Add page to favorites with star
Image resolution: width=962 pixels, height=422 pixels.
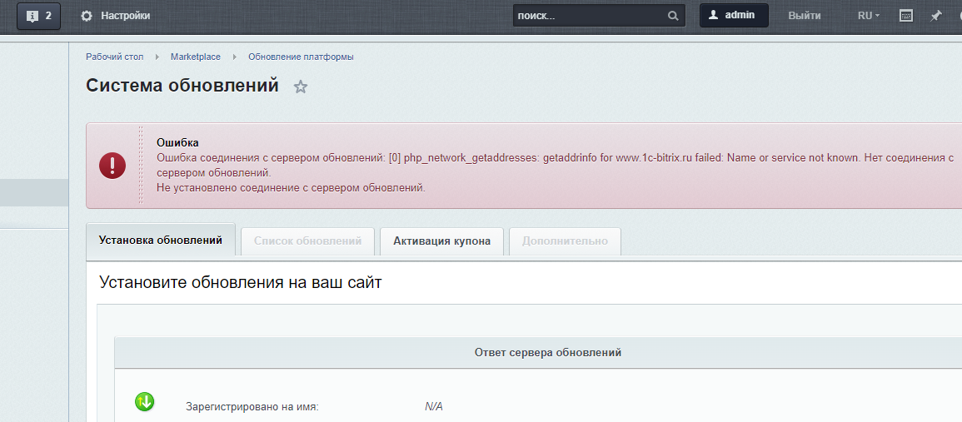point(300,87)
